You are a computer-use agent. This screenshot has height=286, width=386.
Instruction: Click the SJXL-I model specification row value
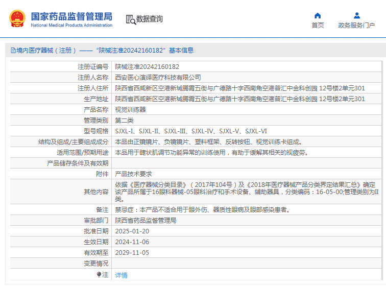click(x=191, y=131)
